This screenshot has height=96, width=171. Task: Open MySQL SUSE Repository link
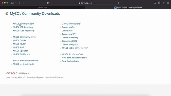24,31
